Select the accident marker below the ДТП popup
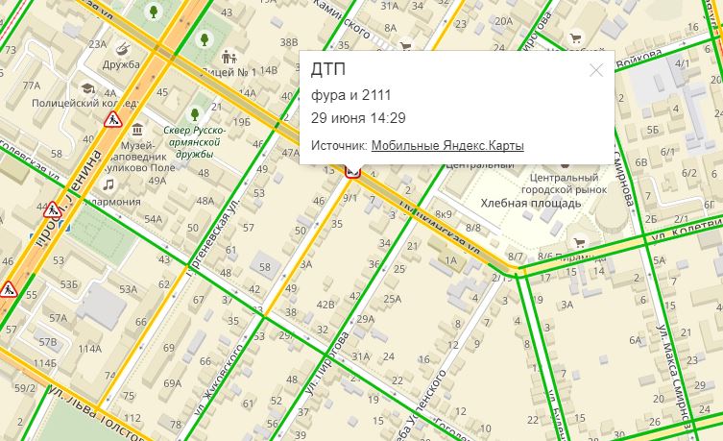Screen dimensions: 723x441 (352, 171)
